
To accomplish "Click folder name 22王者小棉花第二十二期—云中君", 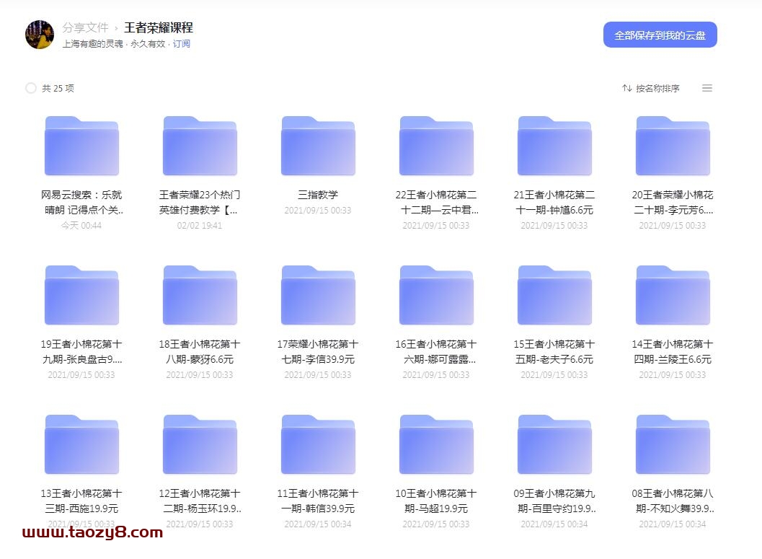I will pos(436,202).
